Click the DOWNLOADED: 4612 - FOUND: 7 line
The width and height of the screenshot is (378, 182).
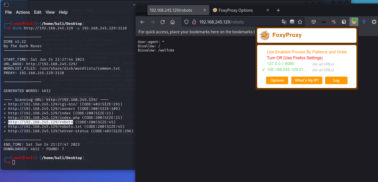(x=34, y=149)
